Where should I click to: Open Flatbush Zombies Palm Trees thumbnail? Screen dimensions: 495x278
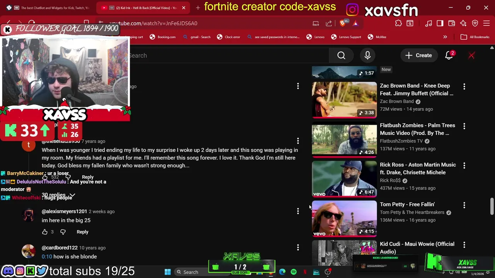coord(344,139)
